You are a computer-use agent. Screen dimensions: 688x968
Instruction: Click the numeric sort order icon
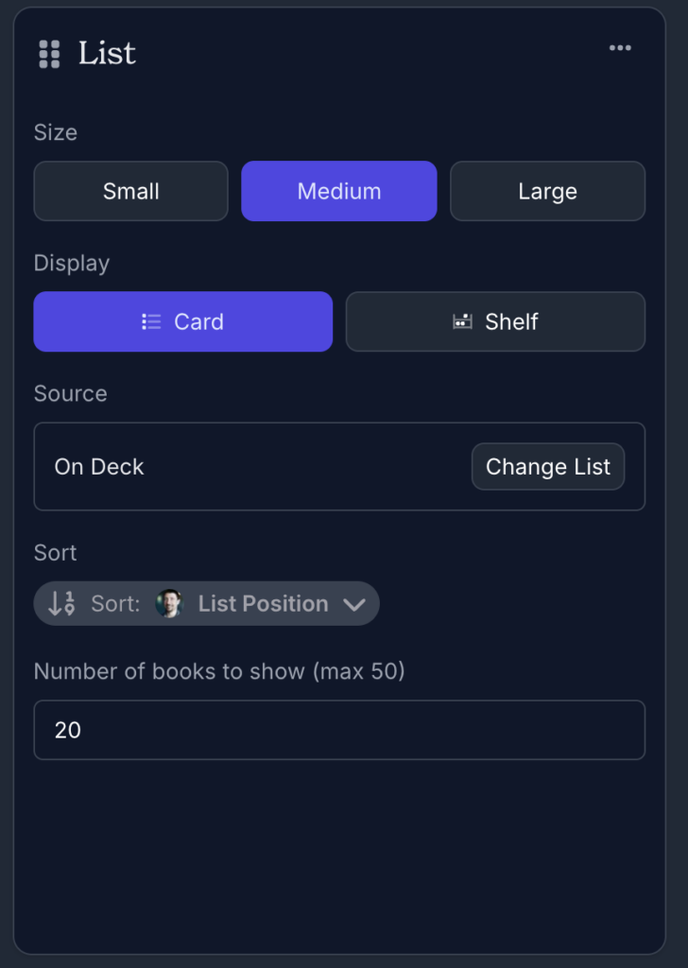[61, 603]
